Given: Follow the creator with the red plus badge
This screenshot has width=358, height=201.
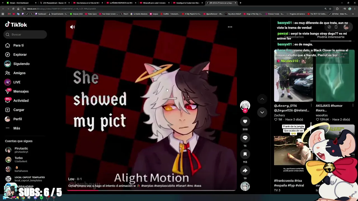Looking at the screenshot, I should tap(245, 111).
